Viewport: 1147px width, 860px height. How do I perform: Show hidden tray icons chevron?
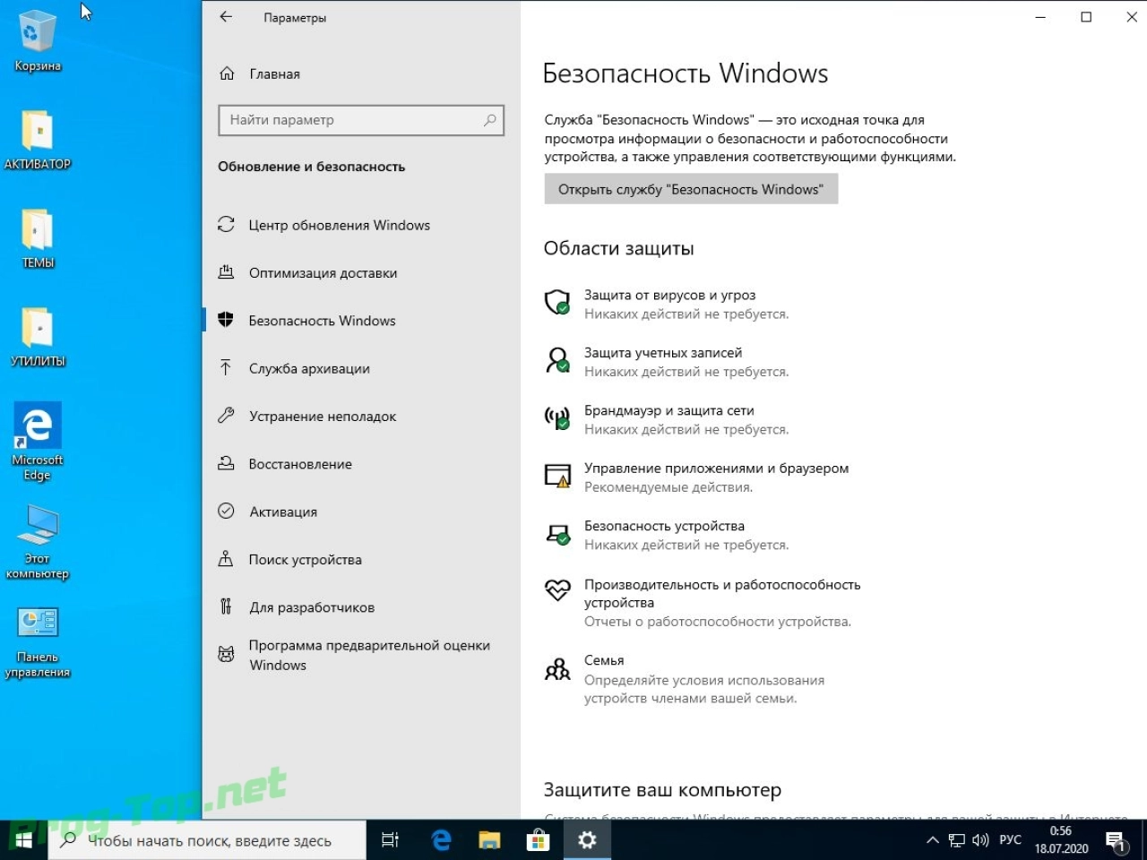coord(932,840)
